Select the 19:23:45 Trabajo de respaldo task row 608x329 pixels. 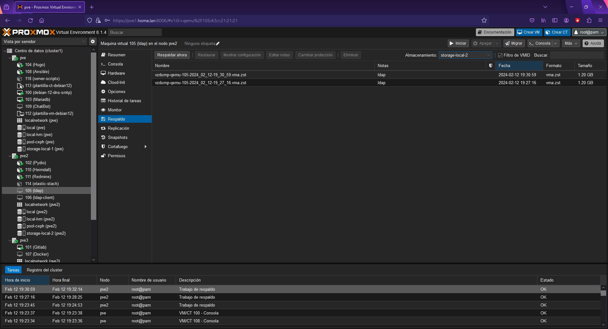(301, 305)
